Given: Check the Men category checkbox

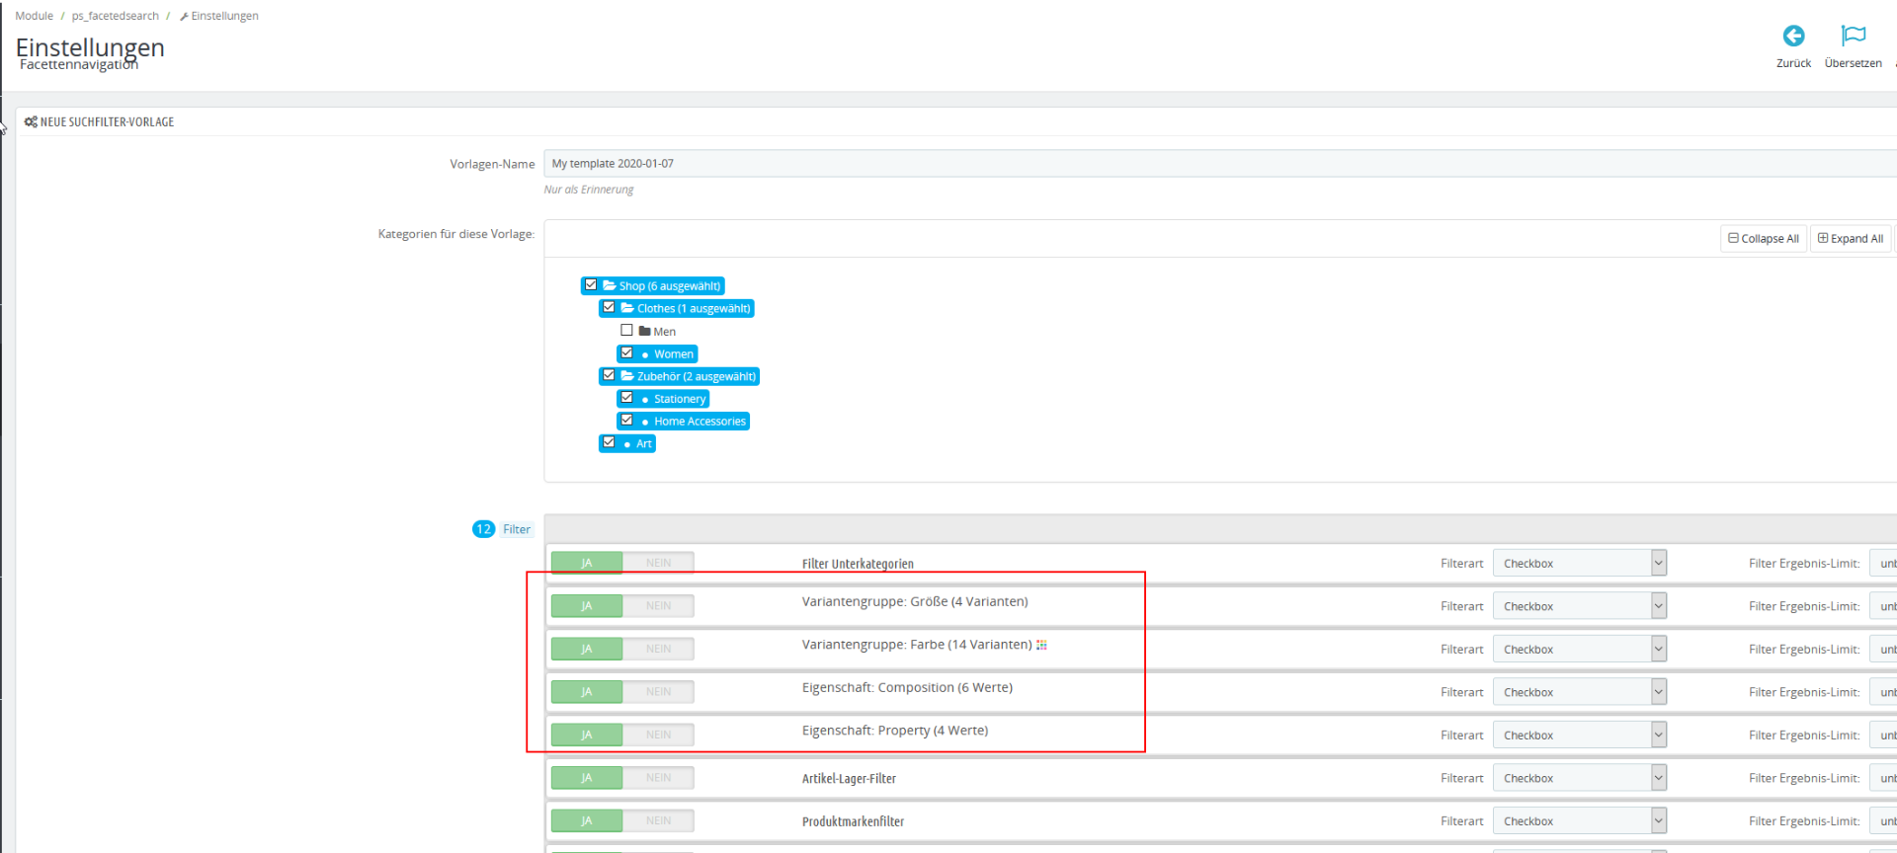Looking at the screenshot, I should coord(626,330).
